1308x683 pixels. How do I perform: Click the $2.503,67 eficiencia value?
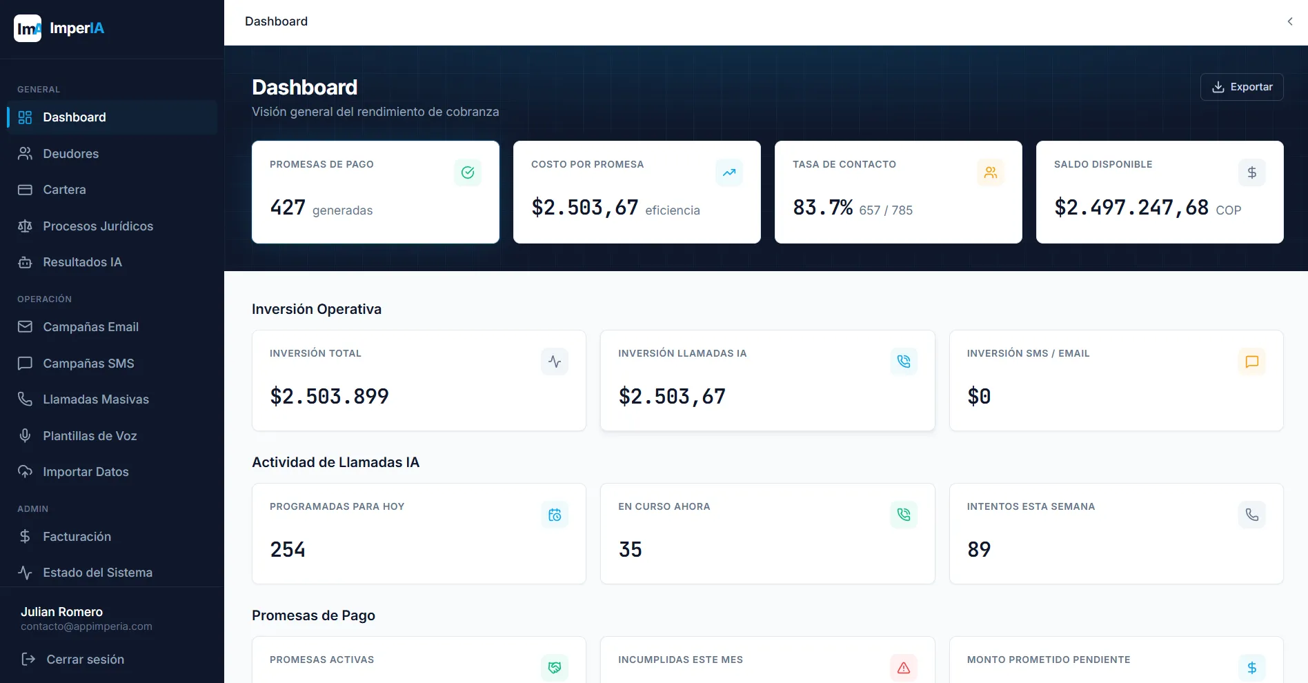[x=585, y=208]
